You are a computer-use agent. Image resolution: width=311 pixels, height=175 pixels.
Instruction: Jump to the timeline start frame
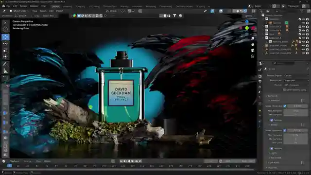click(121, 161)
